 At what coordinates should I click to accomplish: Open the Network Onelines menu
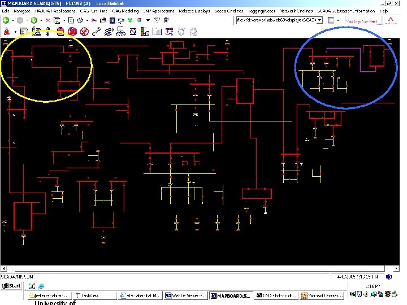tap(296, 11)
